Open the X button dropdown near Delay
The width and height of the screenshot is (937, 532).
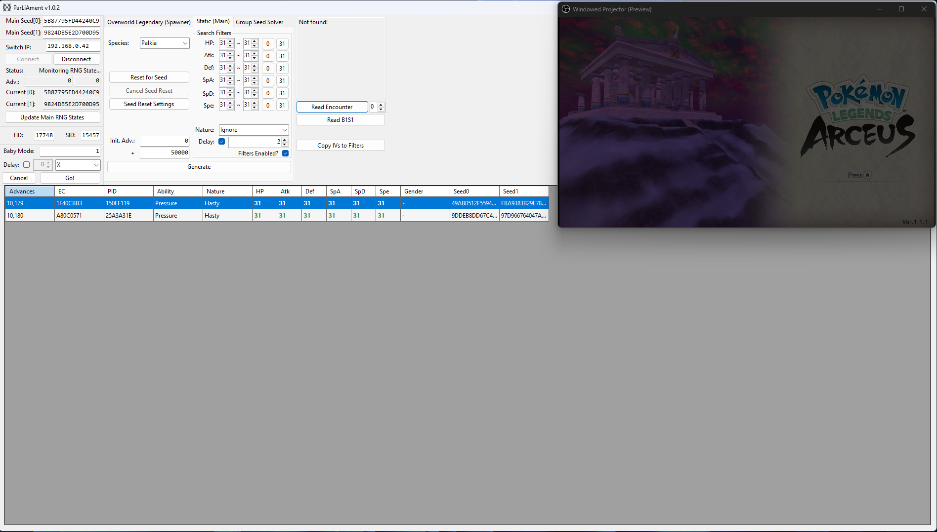pos(78,165)
